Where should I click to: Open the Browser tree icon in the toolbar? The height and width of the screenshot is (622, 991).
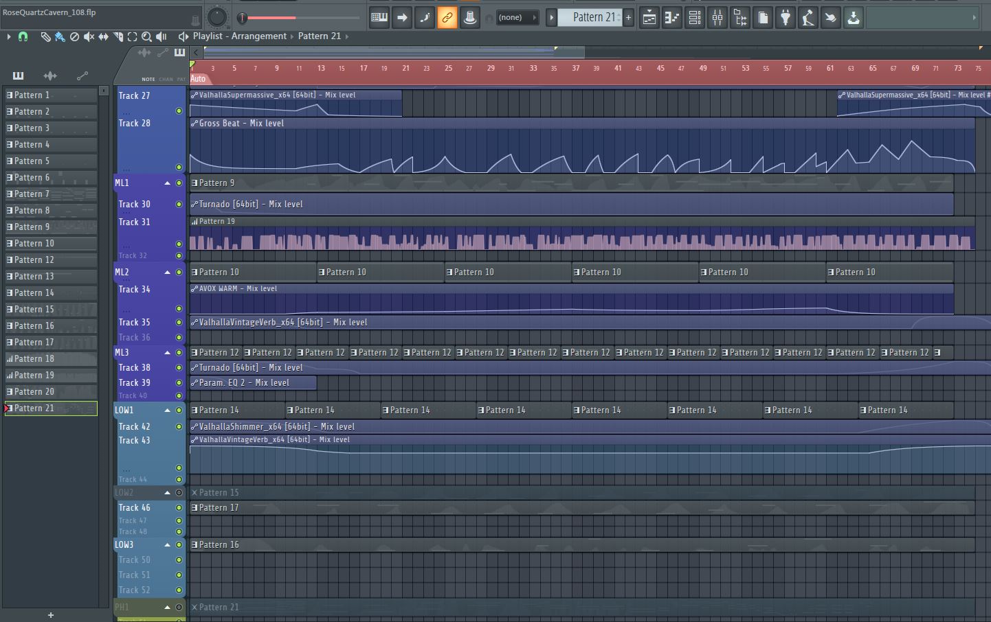coord(740,18)
